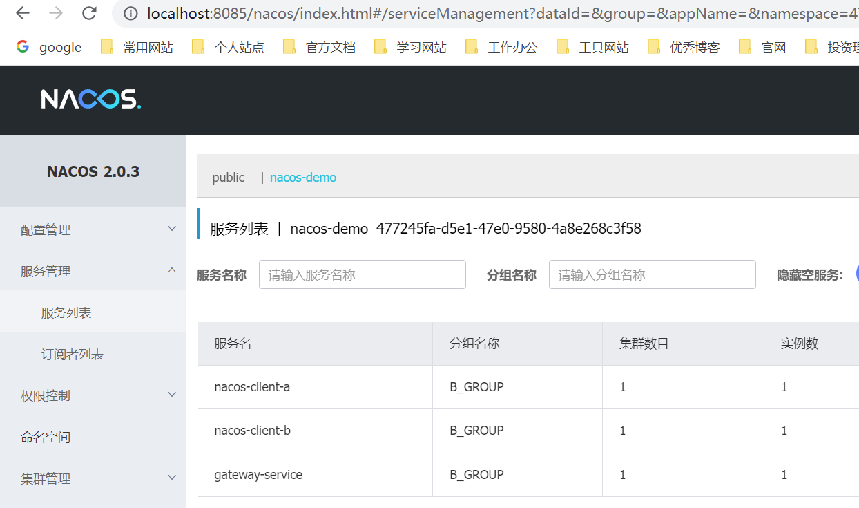859x508 pixels.
Task: Click the NACOS logo
Action: (x=90, y=100)
